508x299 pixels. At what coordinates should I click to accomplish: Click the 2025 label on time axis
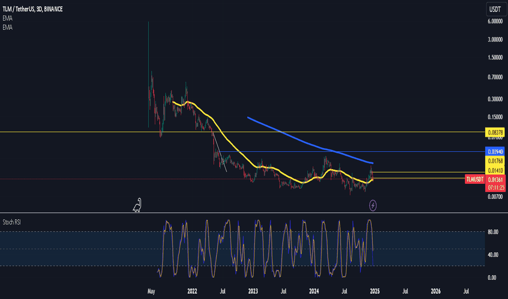(x=375, y=291)
